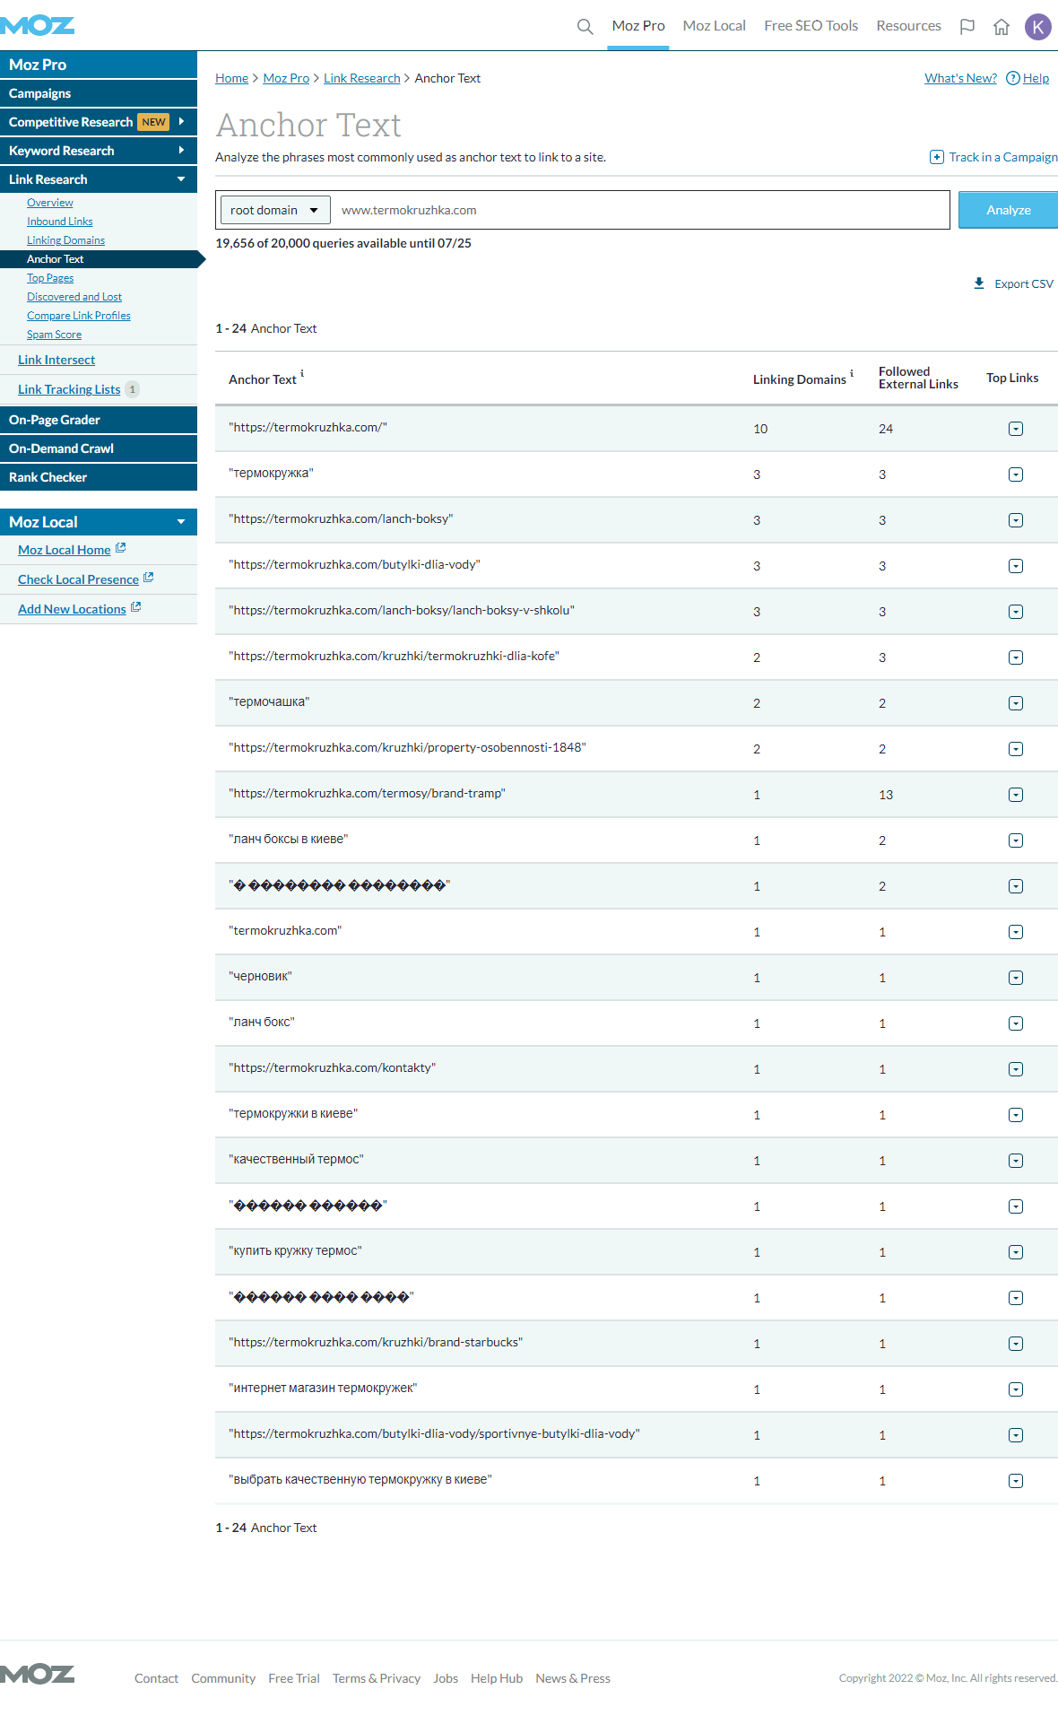Expand the Keyword Research menu arrow
Viewport: 1058px width, 1724px height.
click(x=181, y=150)
